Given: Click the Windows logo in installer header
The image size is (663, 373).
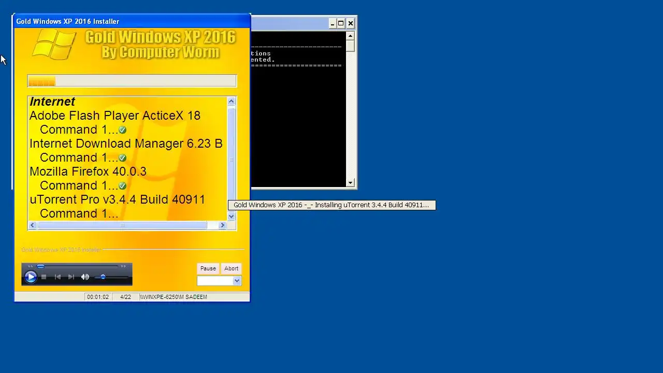Looking at the screenshot, I should [x=54, y=44].
